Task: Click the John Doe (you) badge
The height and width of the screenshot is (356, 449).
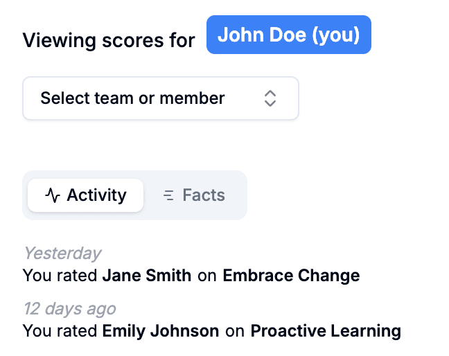Action: [x=289, y=35]
